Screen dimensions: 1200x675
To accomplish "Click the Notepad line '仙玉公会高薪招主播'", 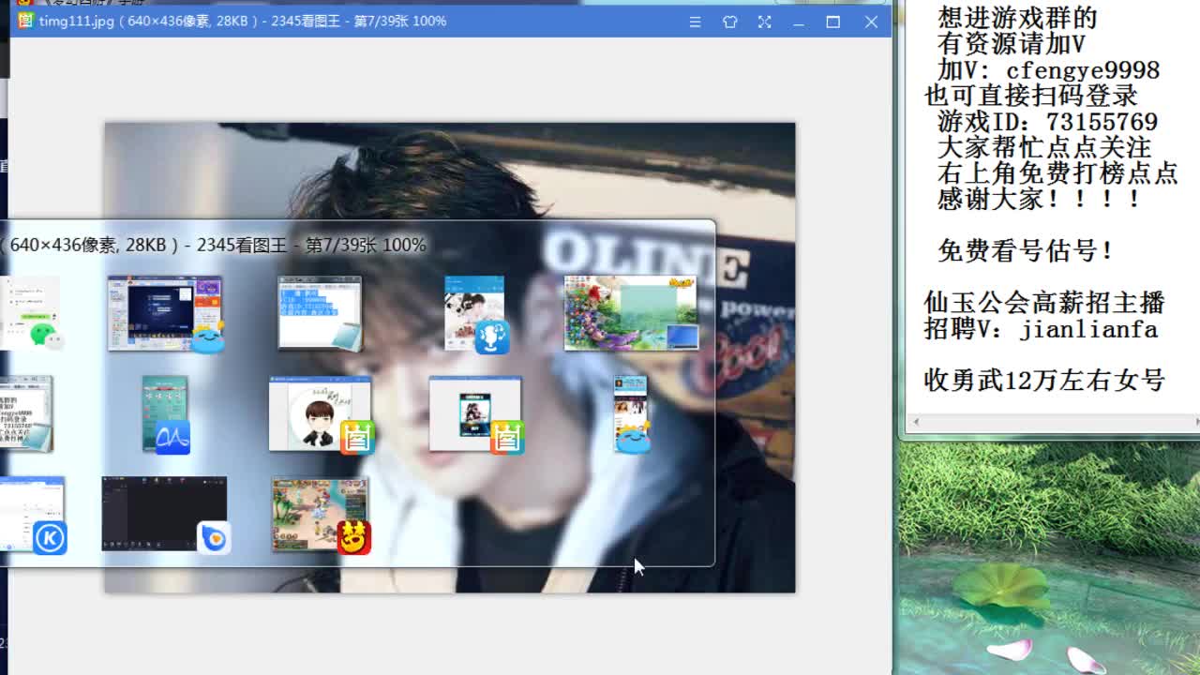I will click(1044, 303).
